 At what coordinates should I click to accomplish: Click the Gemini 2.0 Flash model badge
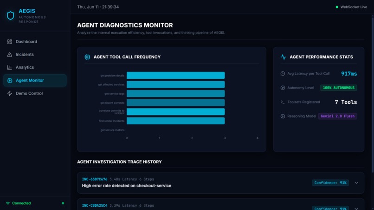click(x=337, y=116)
